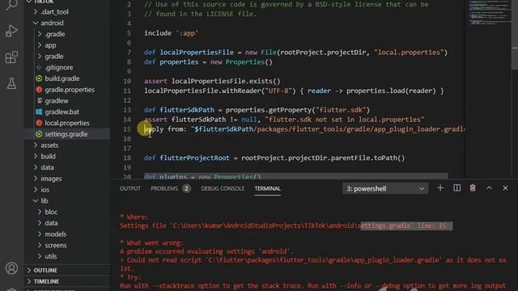This screenshot has height=291, width=518.
Task: Click line number 7 in the gutter
Action: pyautogui.click(x=129, y=52)
